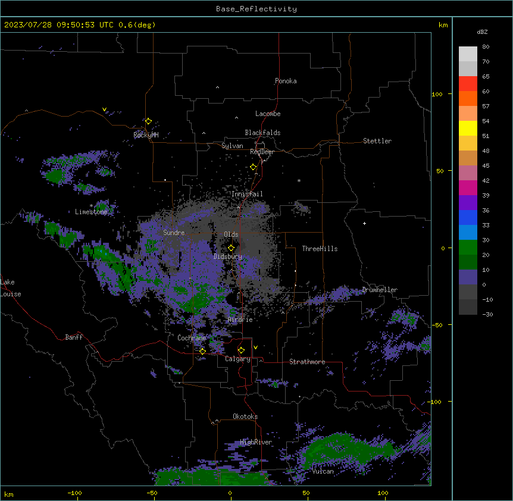513x501 pixels.
Task: Click the Sundre label
Action: click(x=174, y=233)
